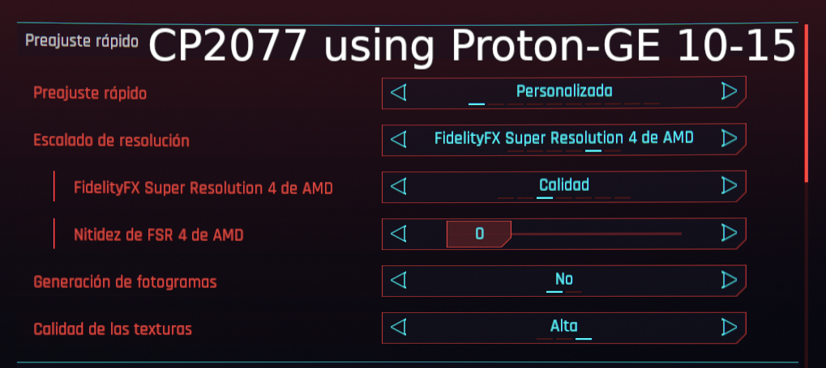This screenshot has width=826, height=368.
Task: Click left arrow for Preajuste rápido
Action: coord(398,91)
